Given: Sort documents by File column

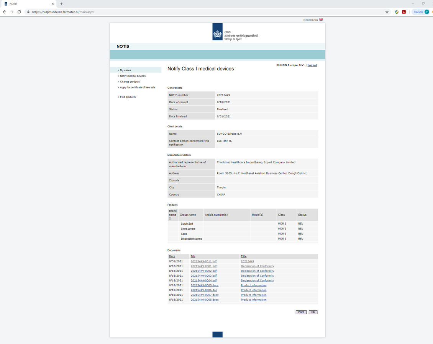Looking at the screenshot, I should 193,256.
